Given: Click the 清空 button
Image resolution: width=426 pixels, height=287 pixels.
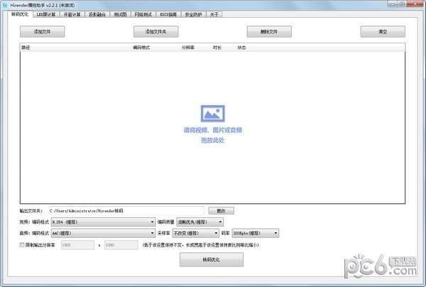Looking at the screenshot, I should [383, 31].
